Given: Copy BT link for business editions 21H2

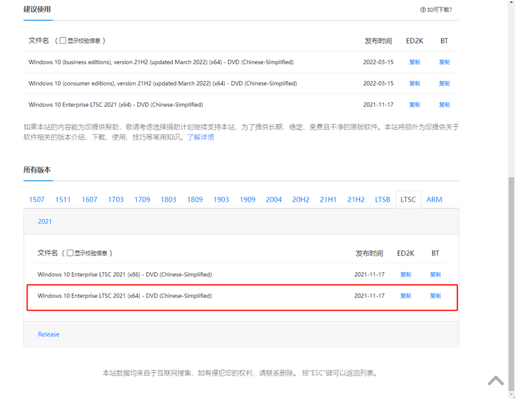Looking at the screenshot, I should [x=444, y=62].
